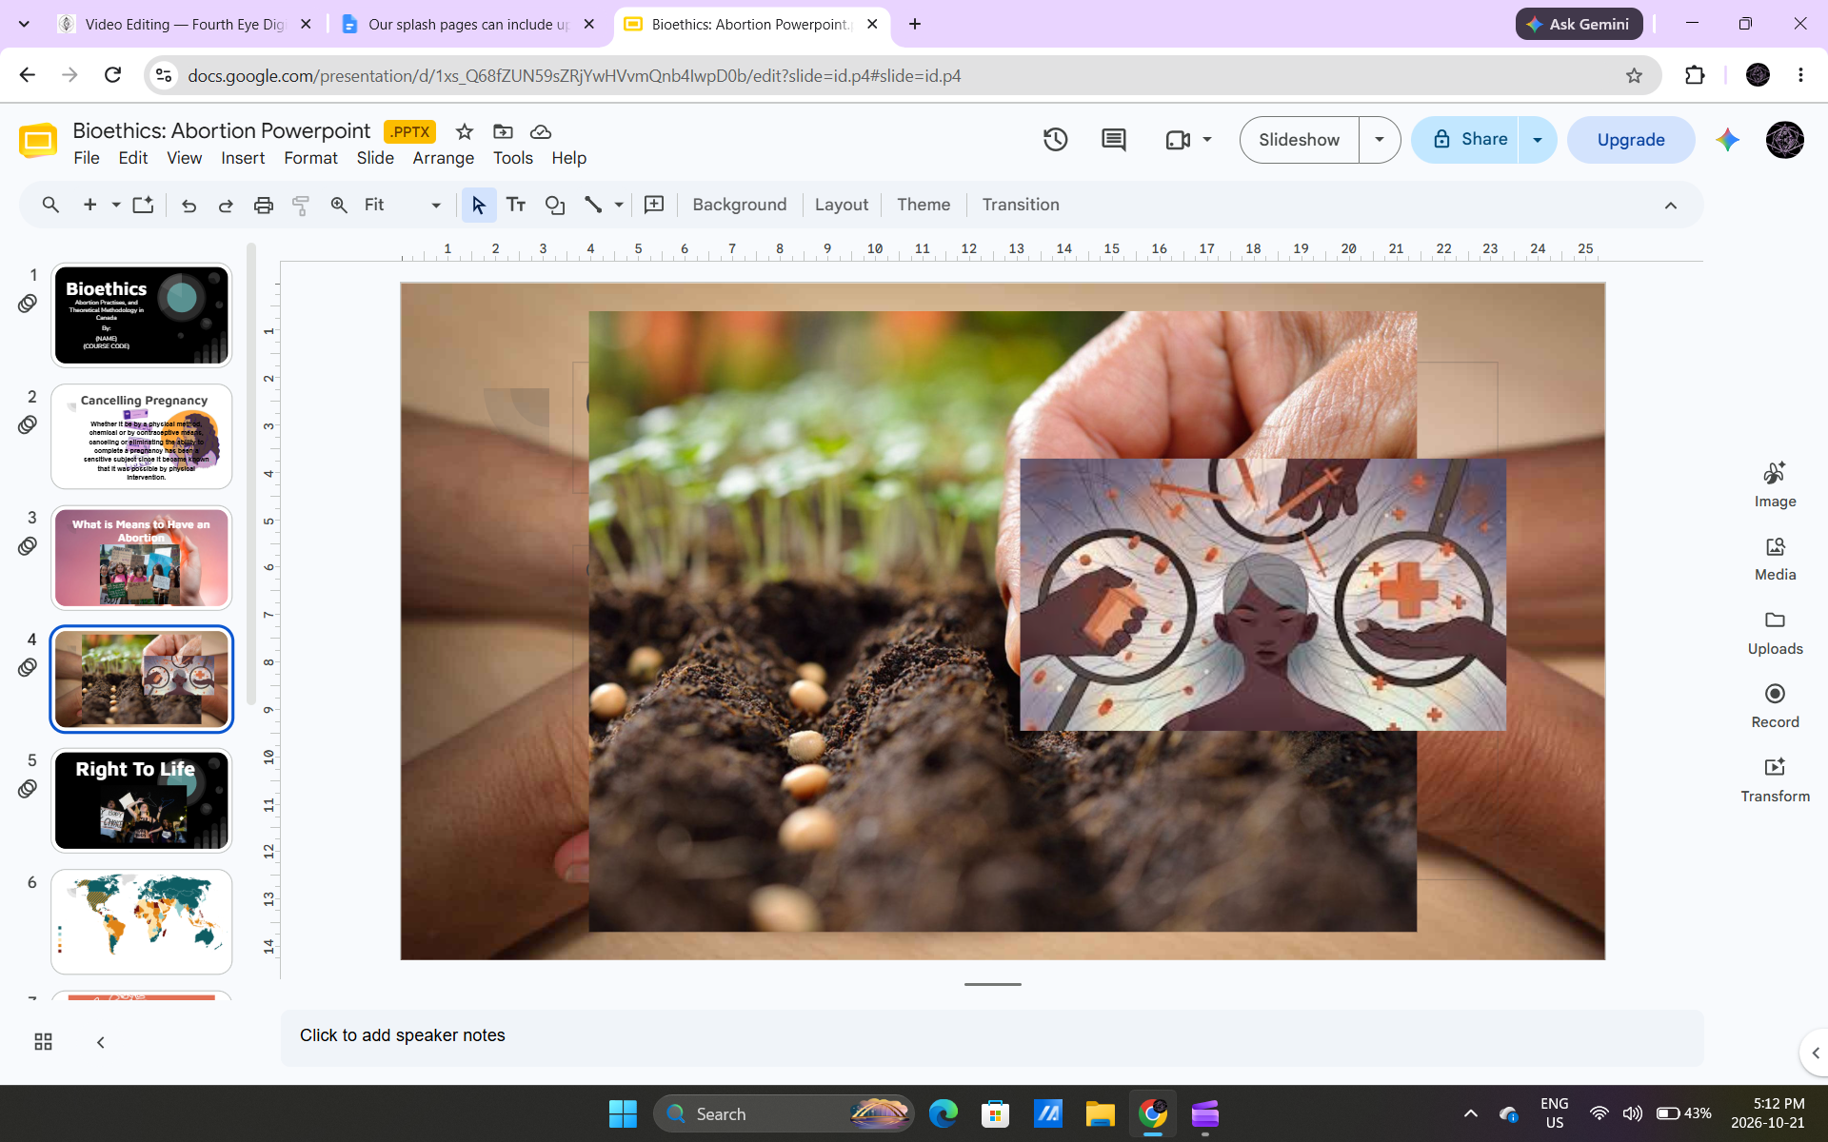Open the Tools menu

(513, 158)
